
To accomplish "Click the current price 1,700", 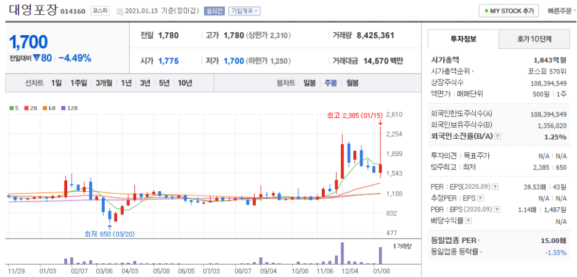I will point(29,42).
